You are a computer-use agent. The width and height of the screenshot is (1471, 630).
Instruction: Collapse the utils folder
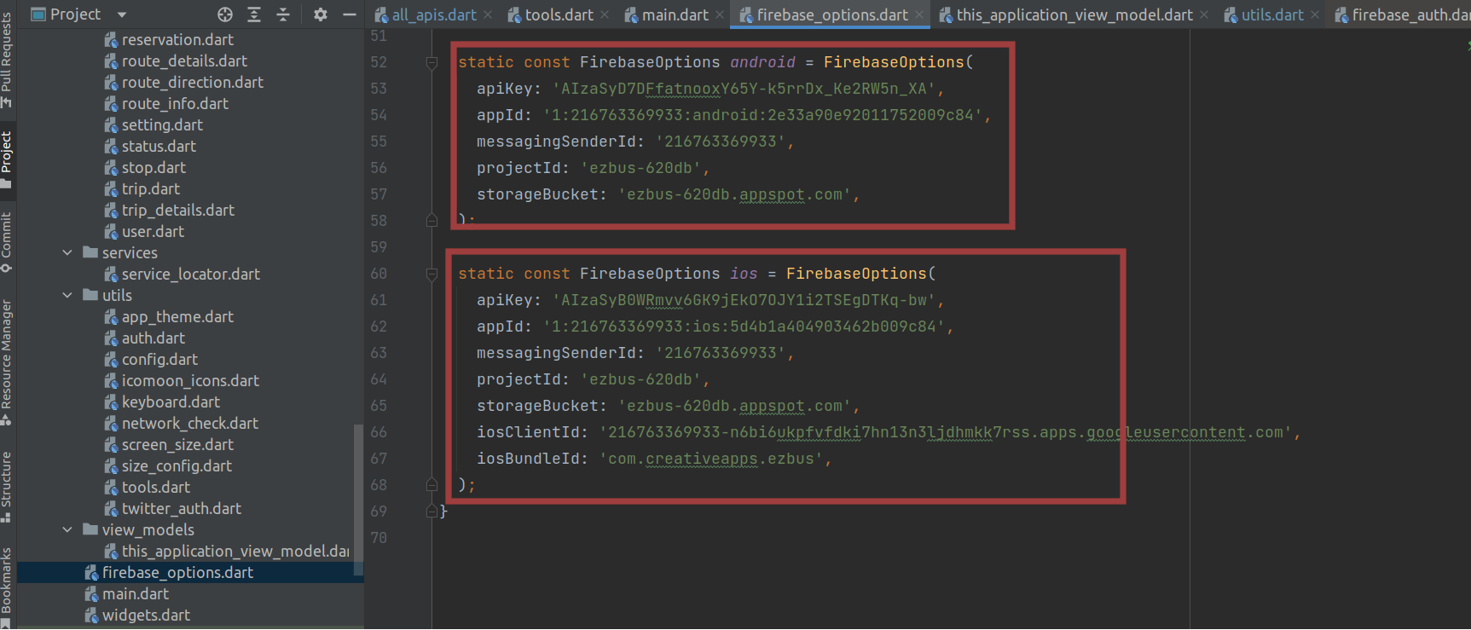coord(67,295)
